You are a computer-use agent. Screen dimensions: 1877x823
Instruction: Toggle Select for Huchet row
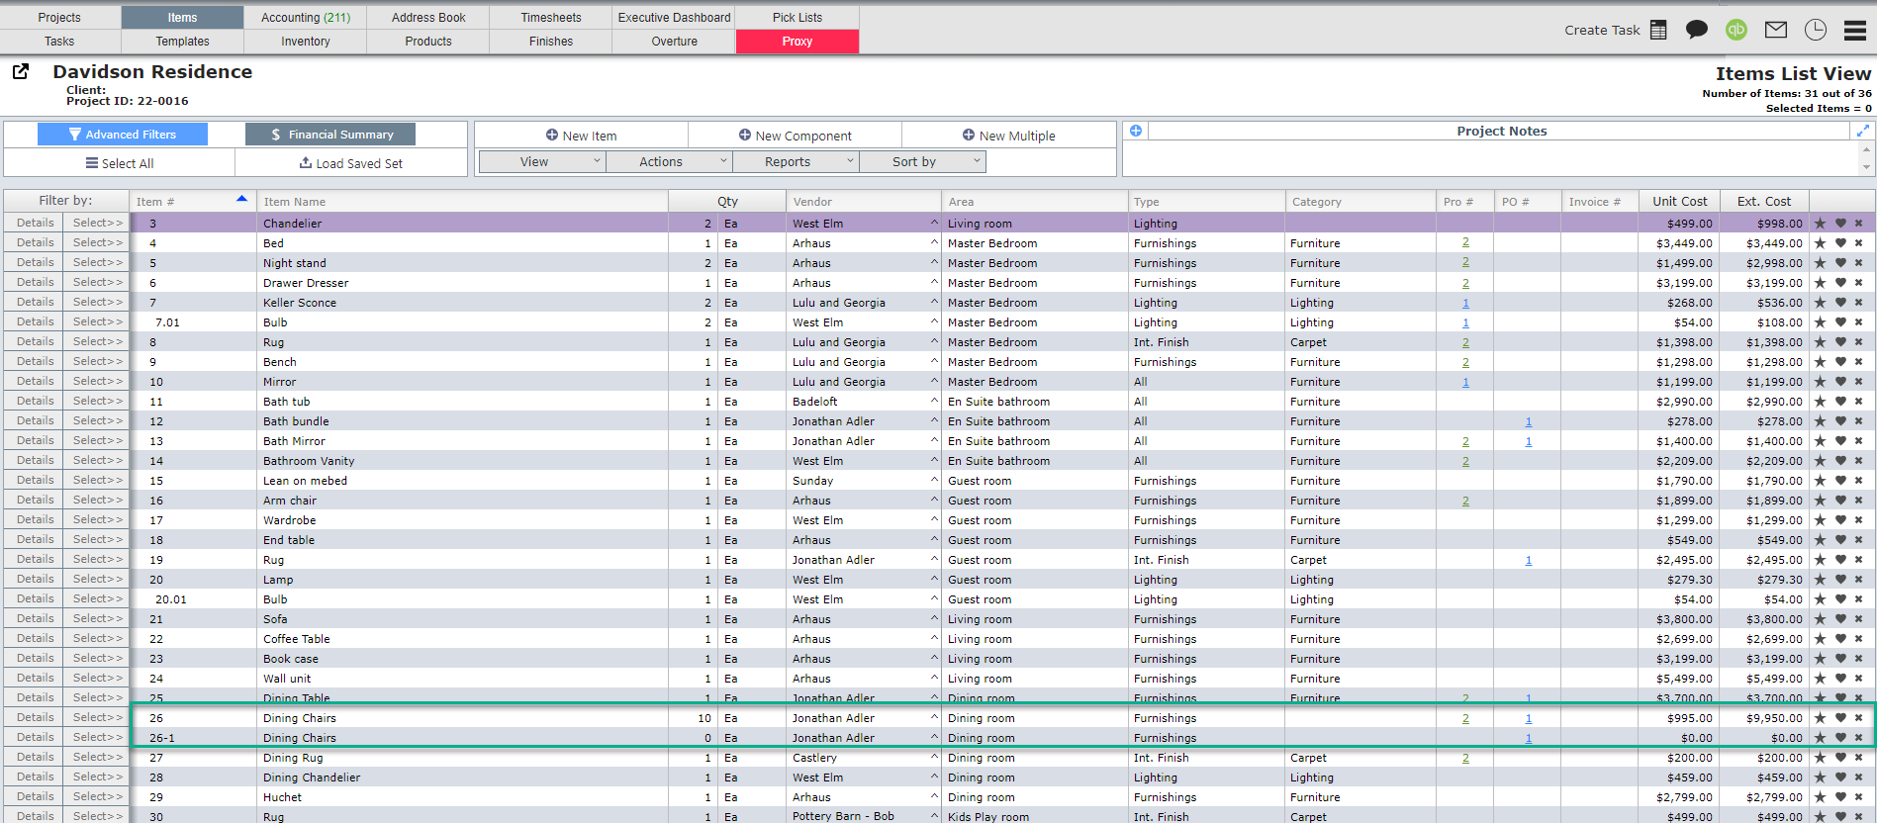[97, 796]
